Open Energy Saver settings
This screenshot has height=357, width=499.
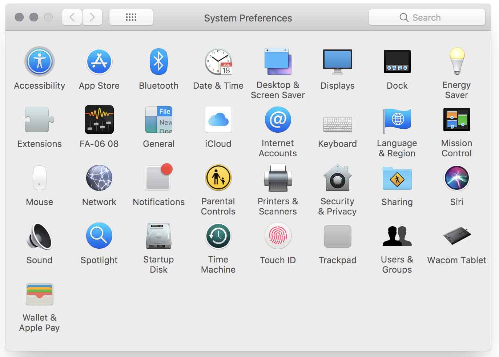coord(457,61)
